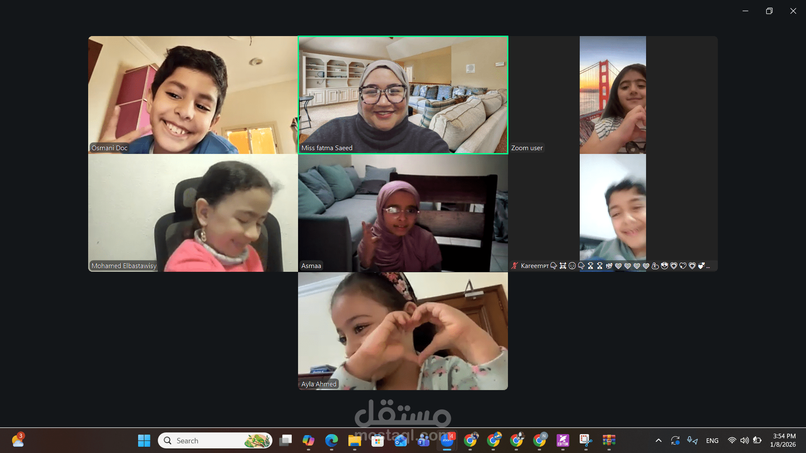This screenshot has height=453, width=806.
Task: Open Copilot from the taskbar
Action: tap(309, 441)
